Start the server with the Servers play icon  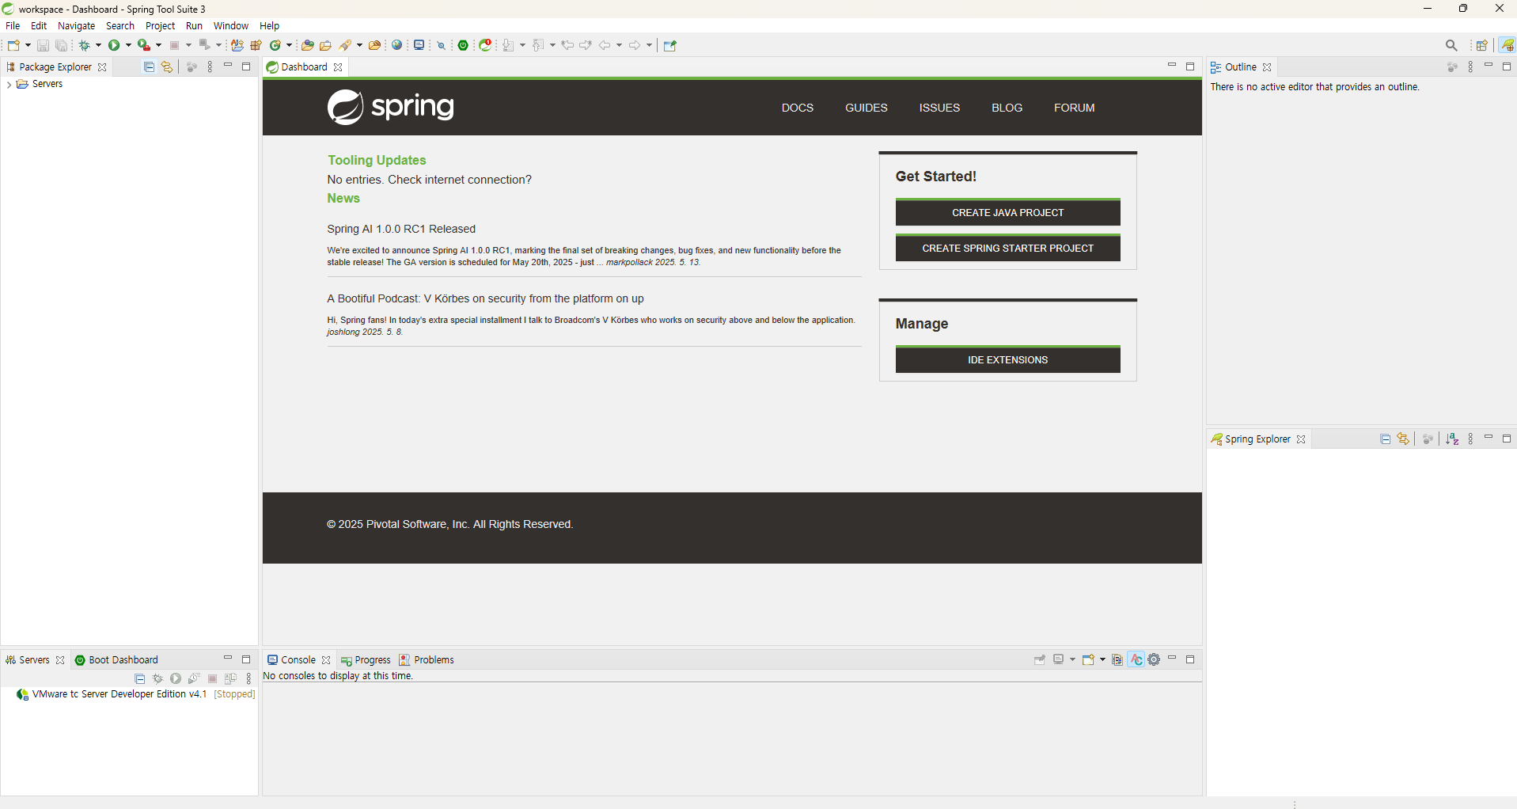176,678
